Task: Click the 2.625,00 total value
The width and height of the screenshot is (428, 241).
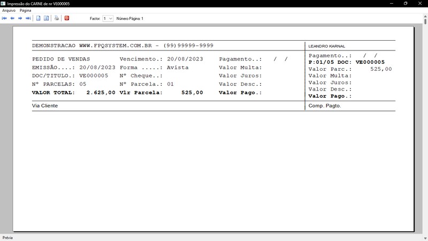Action: click(101, 93)
